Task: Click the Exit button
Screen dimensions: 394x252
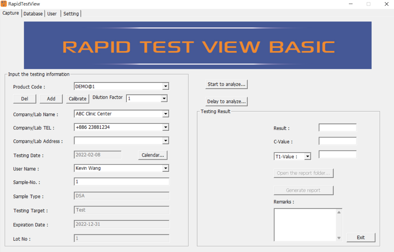Action: click(361, 238)
